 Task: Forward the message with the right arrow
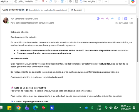[112, 19]
